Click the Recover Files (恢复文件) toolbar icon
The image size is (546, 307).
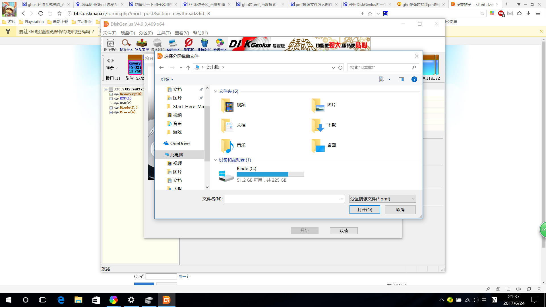coord(142,45)
